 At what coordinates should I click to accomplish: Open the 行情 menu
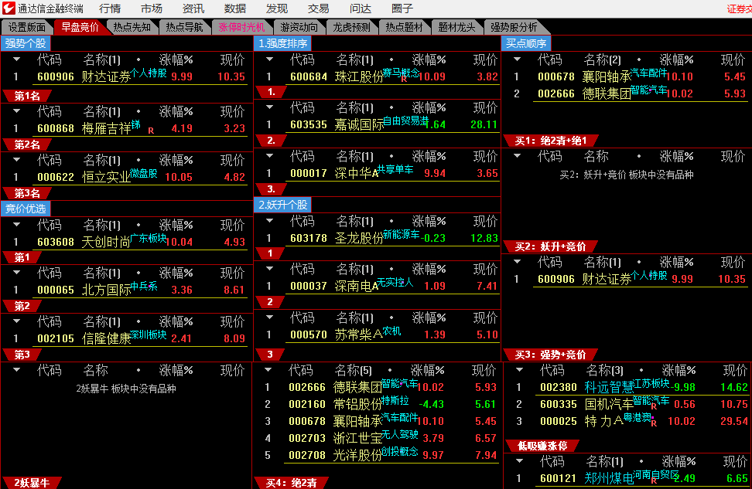[110, 8]
